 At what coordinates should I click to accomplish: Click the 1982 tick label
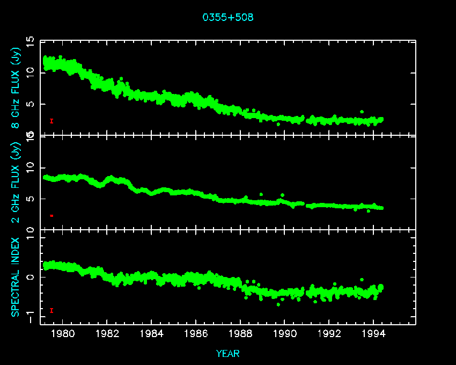[107, 334]
